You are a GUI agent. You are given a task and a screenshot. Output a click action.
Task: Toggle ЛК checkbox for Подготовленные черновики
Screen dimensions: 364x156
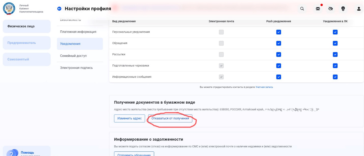pyautogui.click(x=335, y=66)
